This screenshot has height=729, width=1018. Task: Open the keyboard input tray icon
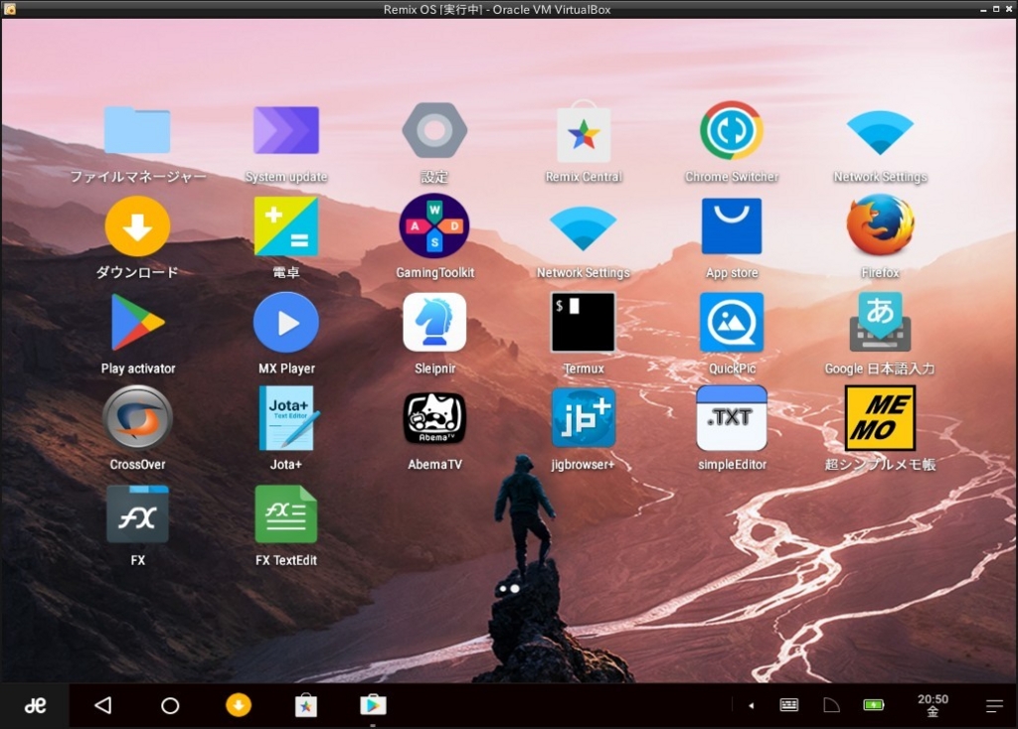coord(788,705)
